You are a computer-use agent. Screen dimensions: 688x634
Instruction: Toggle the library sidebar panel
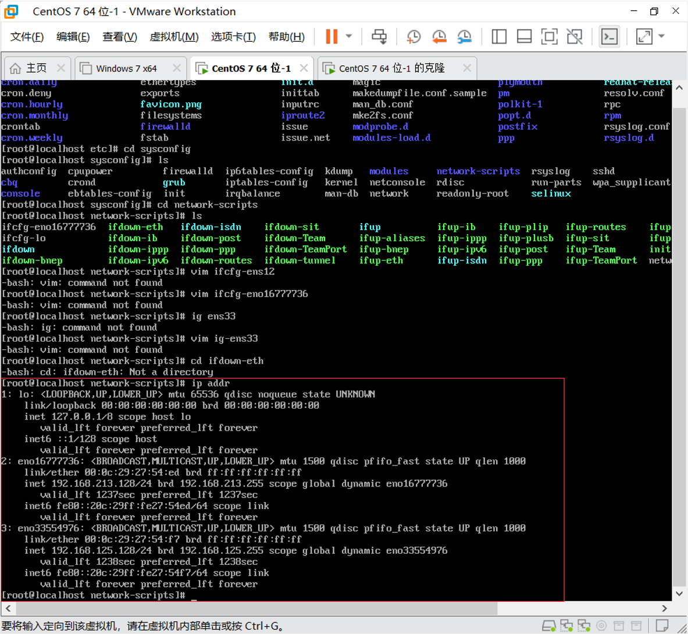tap(499, 37)
